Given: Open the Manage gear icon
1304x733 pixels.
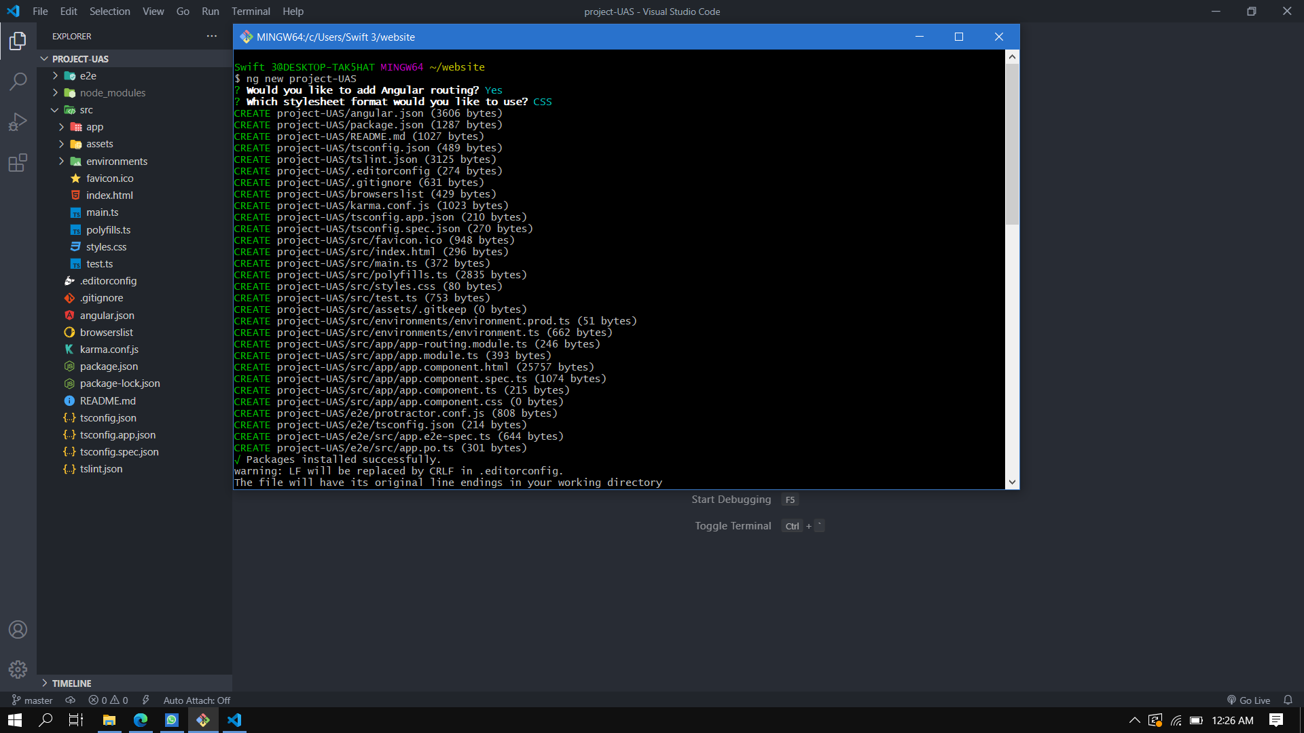Looking at the screenshot, I should tap(18, 670).
